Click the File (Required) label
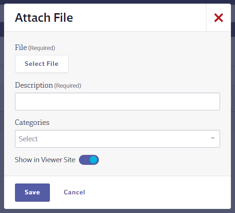The height and width of the screenshot is (213, 235). coord(35,48)
